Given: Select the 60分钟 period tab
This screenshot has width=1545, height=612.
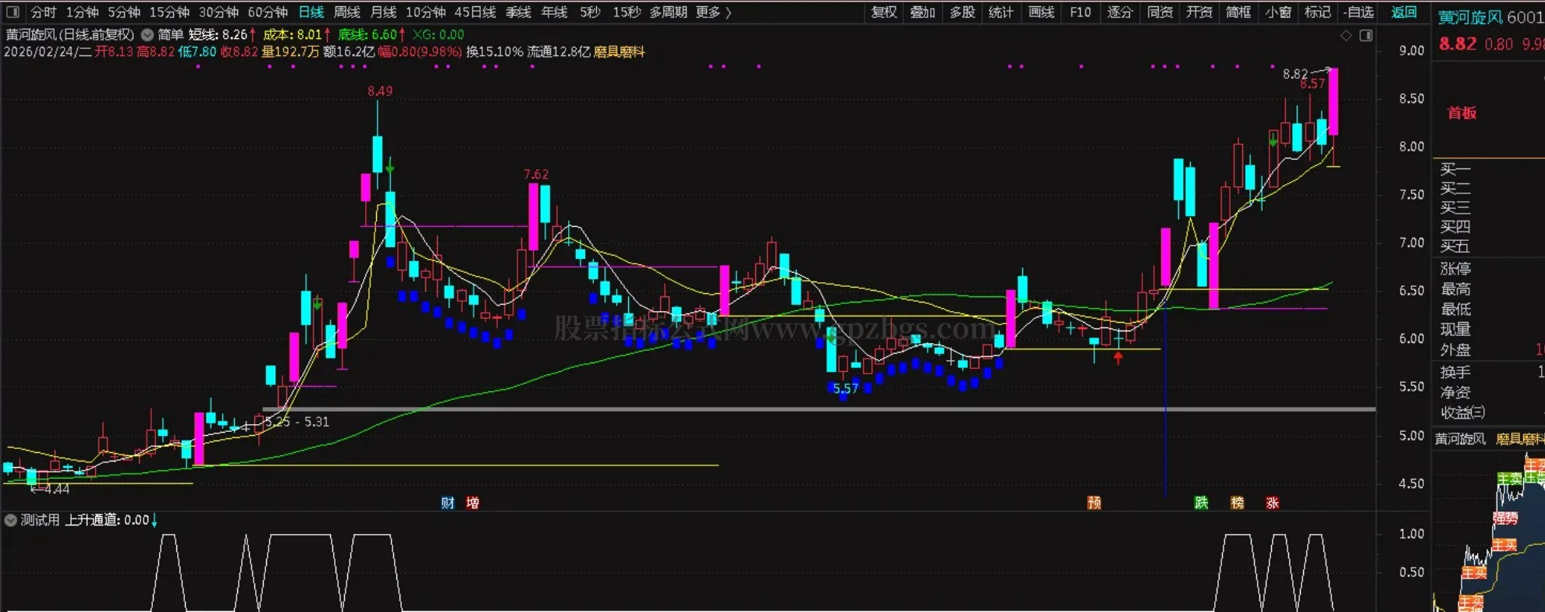Looking at the screenshot, I should pyautogui.click(x=268, y=12).
